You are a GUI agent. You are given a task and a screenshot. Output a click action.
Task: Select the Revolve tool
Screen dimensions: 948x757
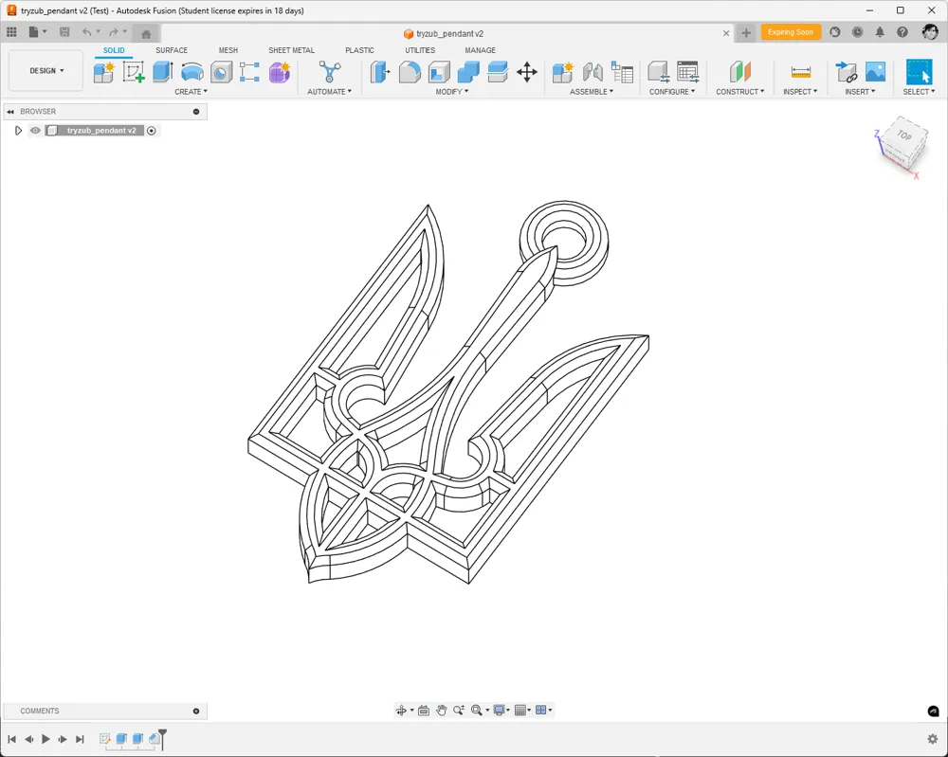191,72
